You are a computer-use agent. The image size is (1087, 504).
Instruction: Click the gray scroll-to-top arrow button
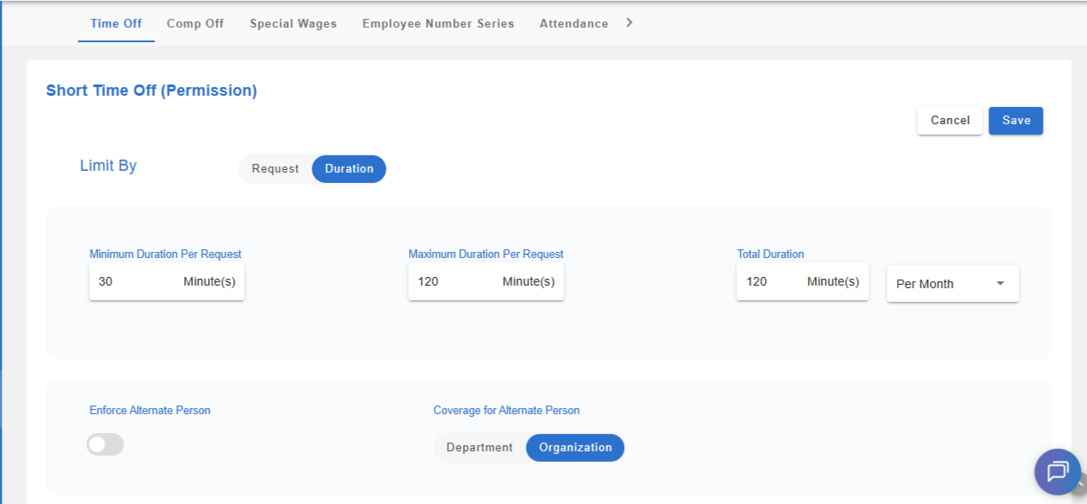tap(1081, 485)
